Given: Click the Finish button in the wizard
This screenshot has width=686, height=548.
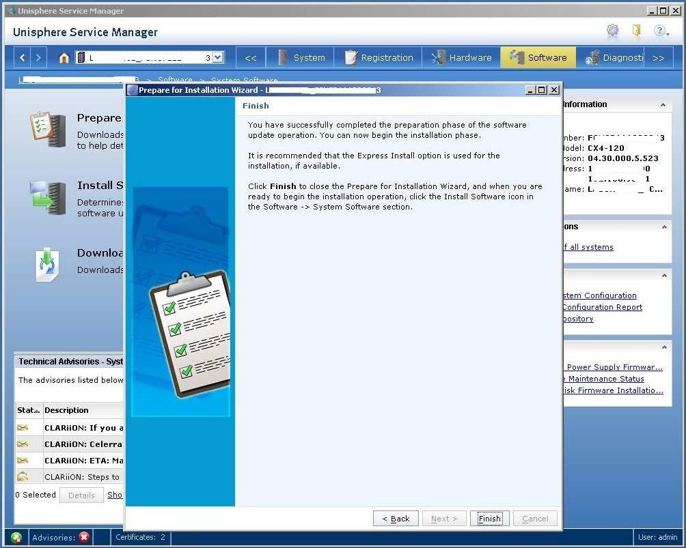Looking at the screenshot, I should point(489,518).
